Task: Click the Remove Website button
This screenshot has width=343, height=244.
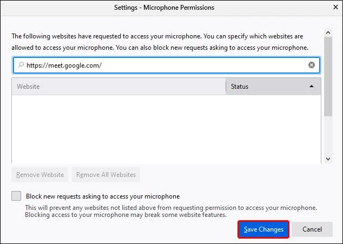Action: 40,175
